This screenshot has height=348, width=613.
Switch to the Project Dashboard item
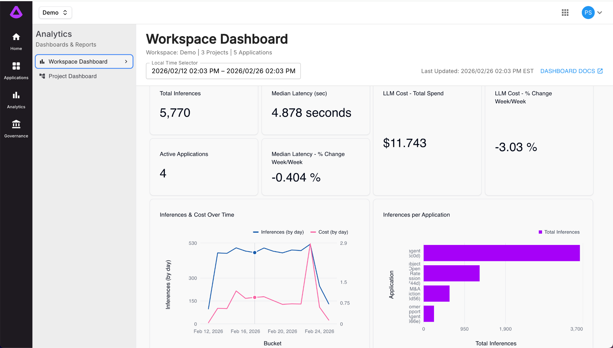tap(72, 76)
